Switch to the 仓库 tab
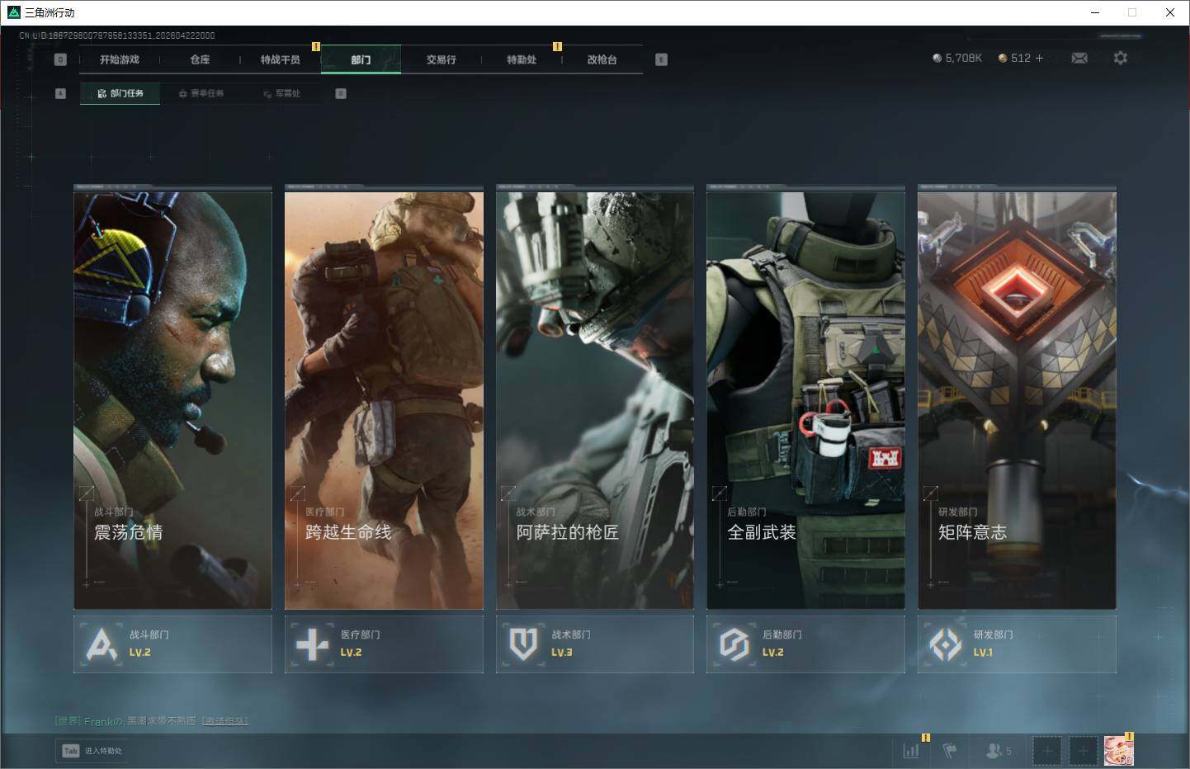The width and height of the screenshot is (1190, 769). (x=200, y=59)
